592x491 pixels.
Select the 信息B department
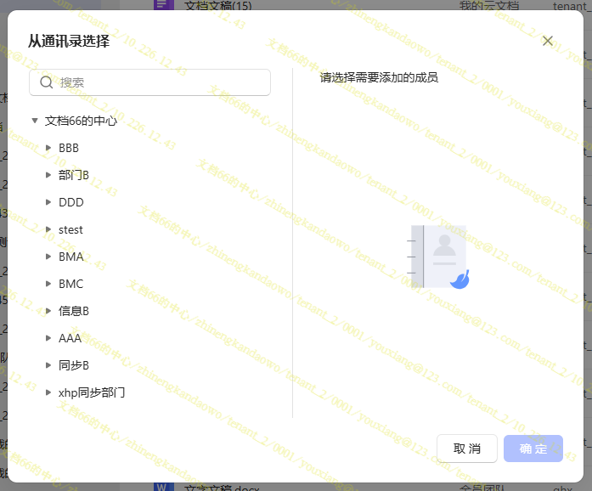[x=74, y=311]
